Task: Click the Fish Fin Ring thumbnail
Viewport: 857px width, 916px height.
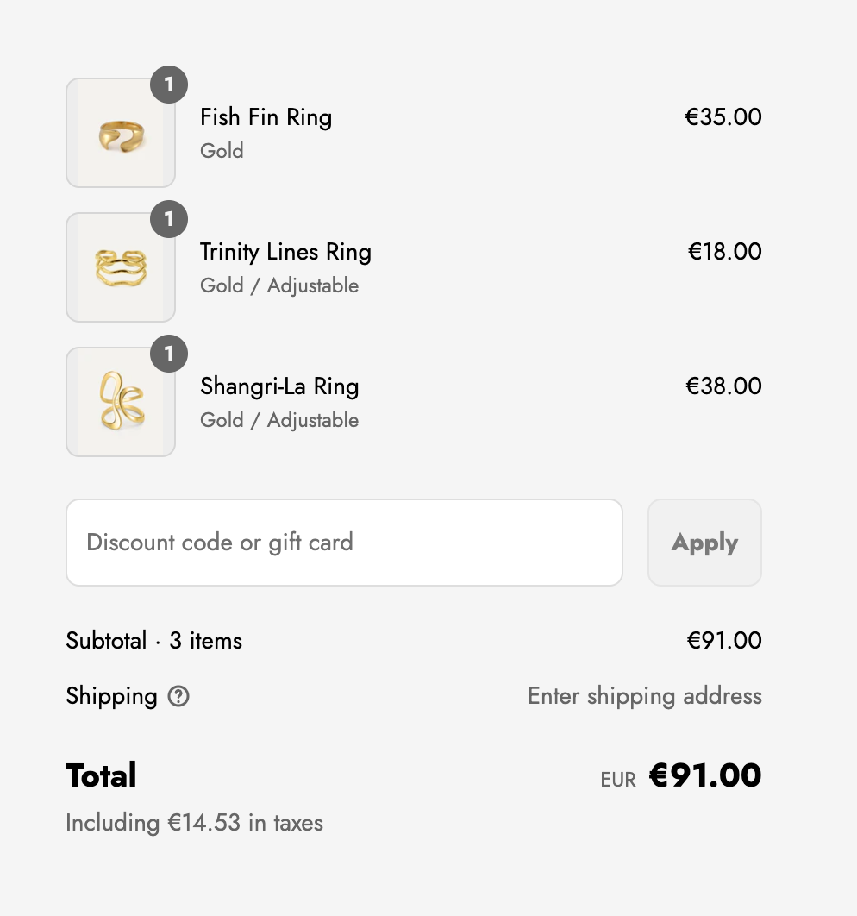Action: click(121, 133)
